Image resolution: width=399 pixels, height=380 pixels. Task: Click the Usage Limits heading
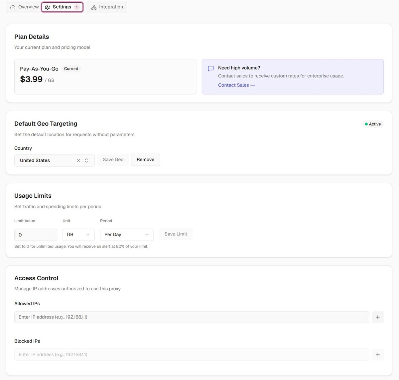33,196
